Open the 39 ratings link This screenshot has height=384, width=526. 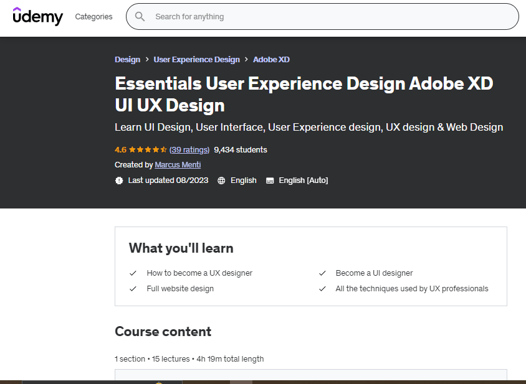click(x=189, y=150)
